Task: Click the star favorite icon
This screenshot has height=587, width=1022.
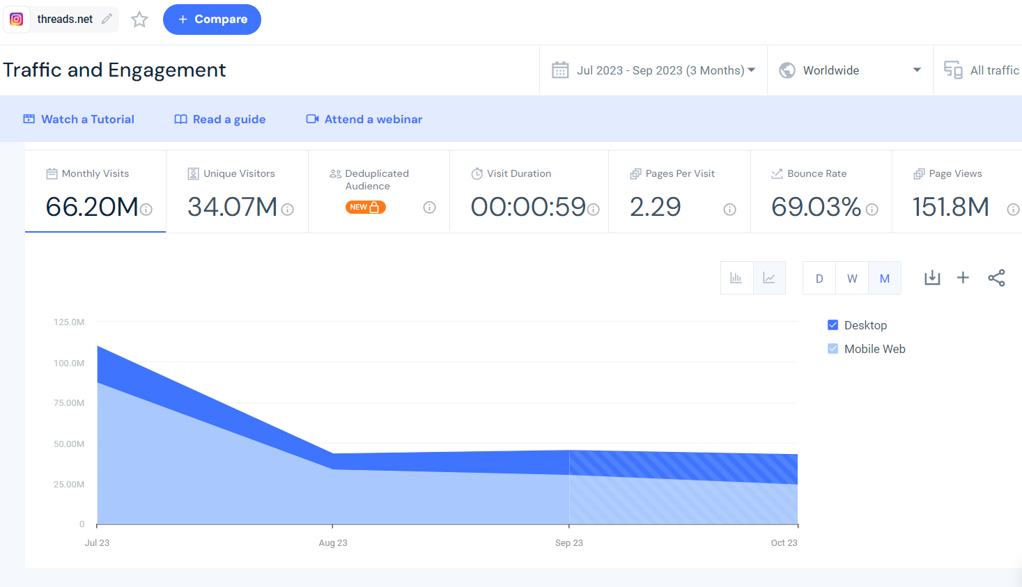Action: (139, 19)
